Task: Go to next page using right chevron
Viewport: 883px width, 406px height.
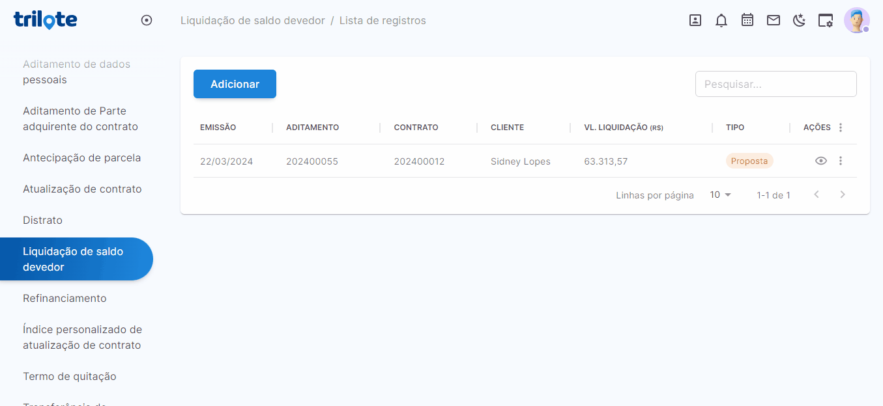Action: [843, 195]
